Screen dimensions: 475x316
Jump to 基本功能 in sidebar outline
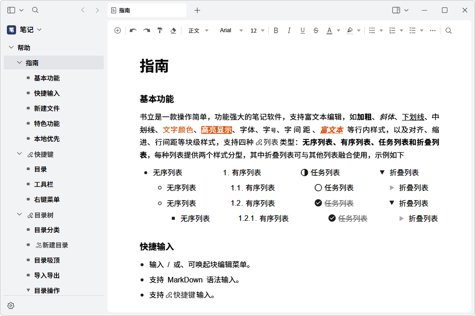click(x=47, y=78)
